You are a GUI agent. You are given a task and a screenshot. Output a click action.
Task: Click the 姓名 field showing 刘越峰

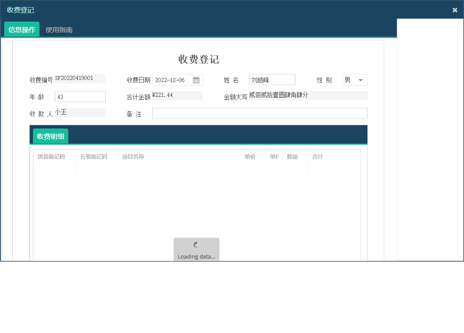[272, 79]
